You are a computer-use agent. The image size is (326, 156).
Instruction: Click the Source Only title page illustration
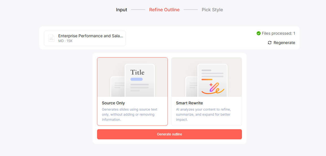[132, 77]
